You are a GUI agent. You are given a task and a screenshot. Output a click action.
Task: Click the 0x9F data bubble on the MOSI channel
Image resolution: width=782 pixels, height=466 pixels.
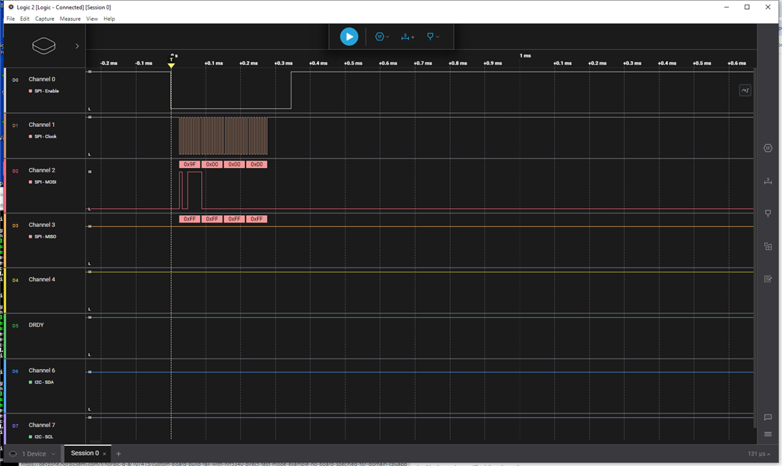pyautogui.click(x=190, y=164)
